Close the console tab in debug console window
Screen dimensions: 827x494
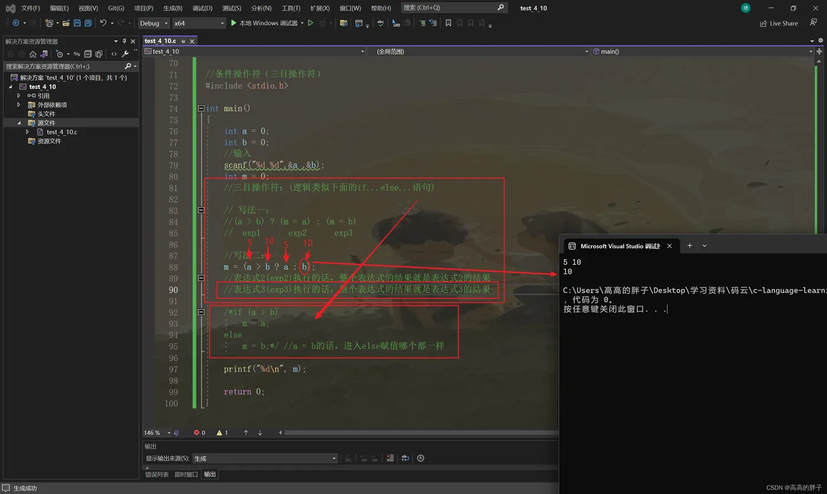(x=670, y=246)
